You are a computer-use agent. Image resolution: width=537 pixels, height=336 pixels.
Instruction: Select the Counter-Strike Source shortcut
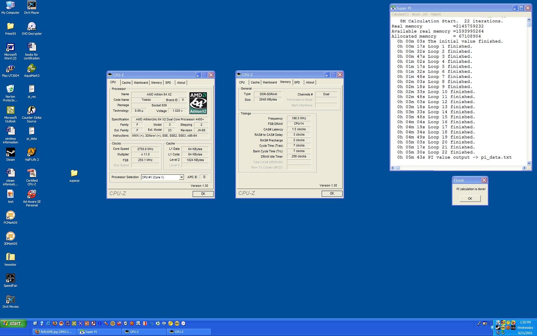pyautogui.click(x=32, y=114)
